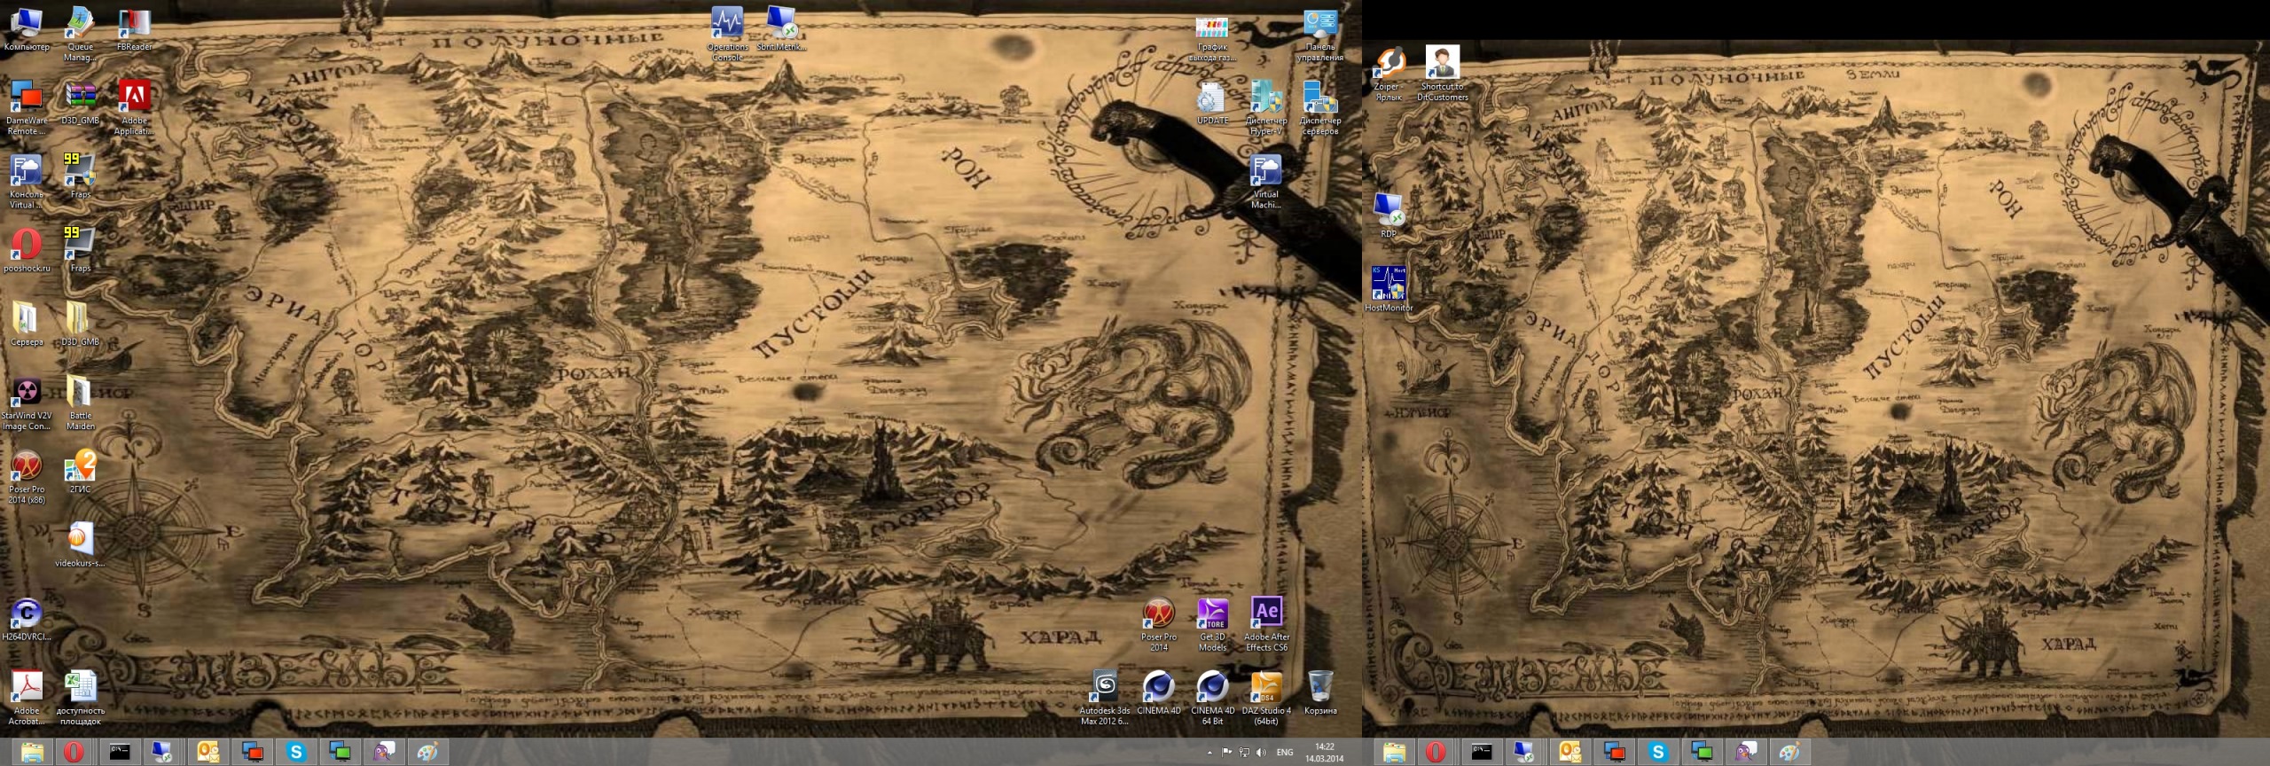
Task: Select the CINEMA 4D 64 Bit shortcut
Action: click(x=1212, y=698)
